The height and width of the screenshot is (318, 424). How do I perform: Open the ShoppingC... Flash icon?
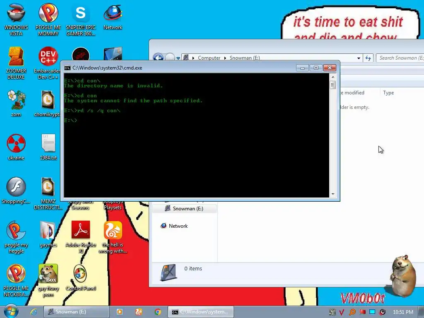coord(16,190)
